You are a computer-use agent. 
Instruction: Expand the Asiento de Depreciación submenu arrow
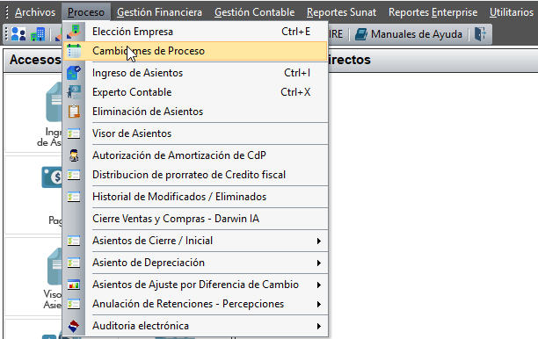coord(319,263)
